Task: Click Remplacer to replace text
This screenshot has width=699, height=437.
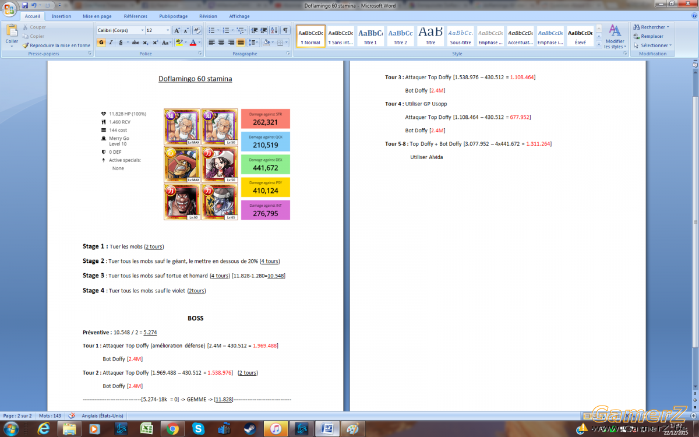Action: point(648,36)
